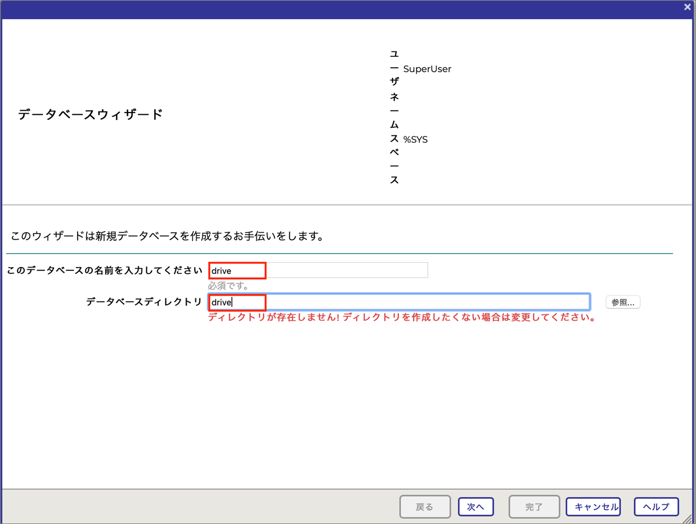The height and width of the screenshot is (524, 696).
Task: Finish the wizard with 完了 button
Action: 534,507
